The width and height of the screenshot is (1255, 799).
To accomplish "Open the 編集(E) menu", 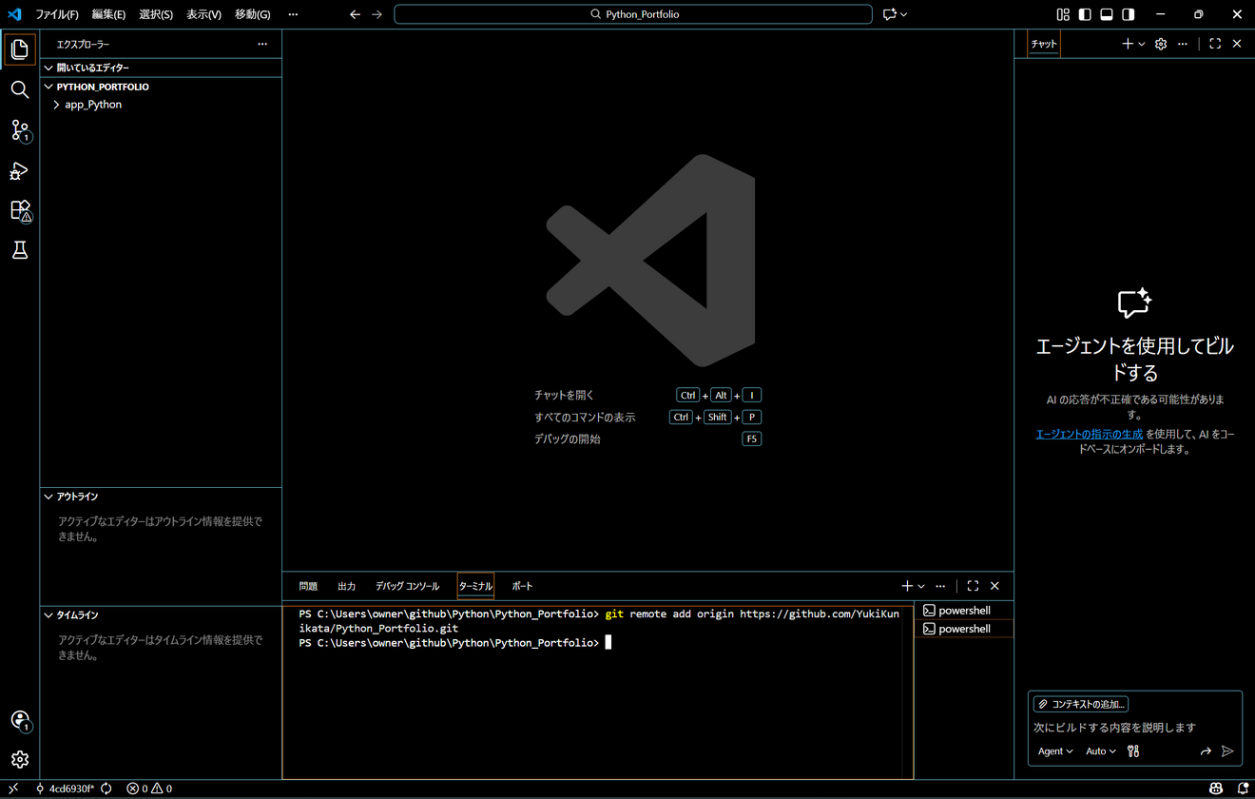I will [x=108, y=14].
